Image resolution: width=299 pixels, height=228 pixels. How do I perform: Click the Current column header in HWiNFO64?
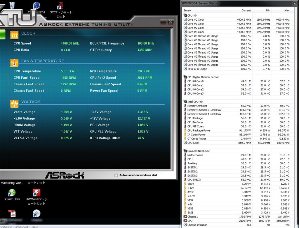[x=246, y=10]
